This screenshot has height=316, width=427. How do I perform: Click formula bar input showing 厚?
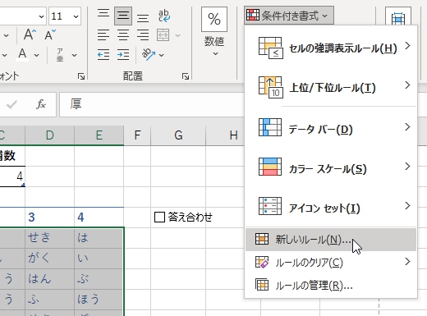(151, 104)
